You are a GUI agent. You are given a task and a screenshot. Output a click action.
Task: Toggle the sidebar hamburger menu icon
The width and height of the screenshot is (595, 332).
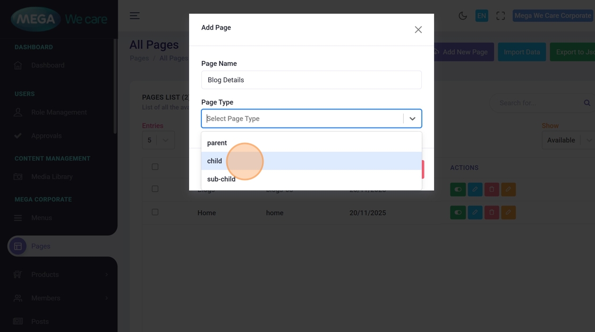135,16
